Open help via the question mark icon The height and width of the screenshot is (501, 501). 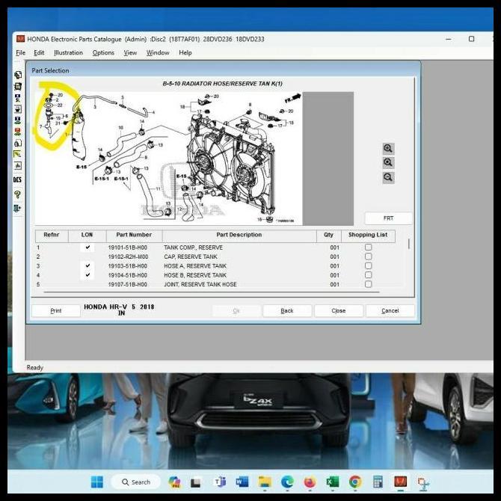pyautogui.click(x=17, y=194)
